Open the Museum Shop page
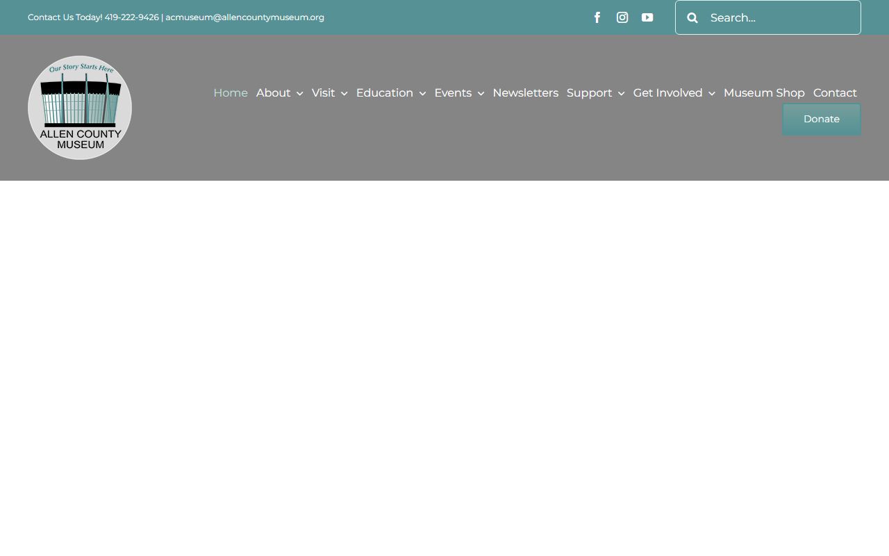This screenshot has height=556, width=889. (764, 93)
